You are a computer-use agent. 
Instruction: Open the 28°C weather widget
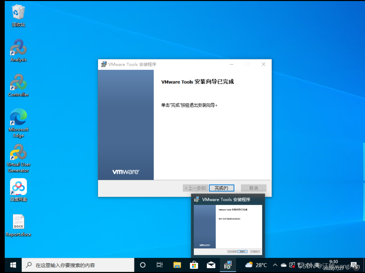(x=256, y=265)
